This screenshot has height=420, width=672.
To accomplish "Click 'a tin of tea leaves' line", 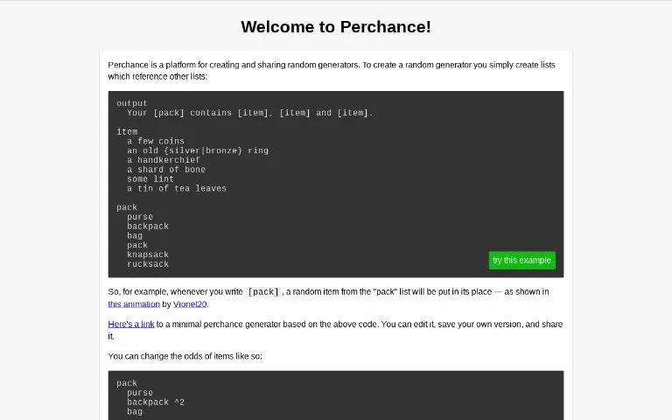I will 177,188.
